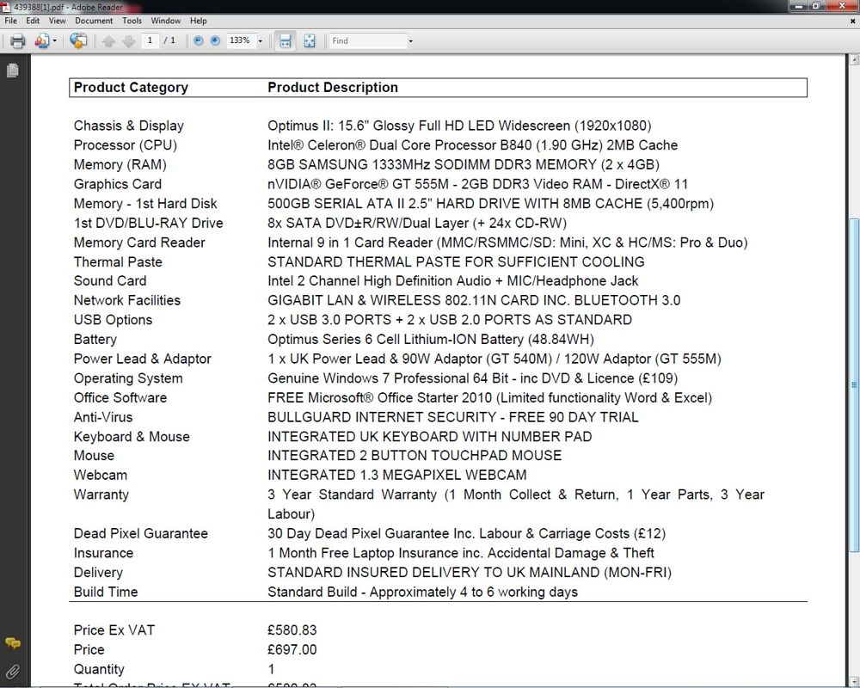Open the Window menu
860x688 pixels.
point(166,21)
